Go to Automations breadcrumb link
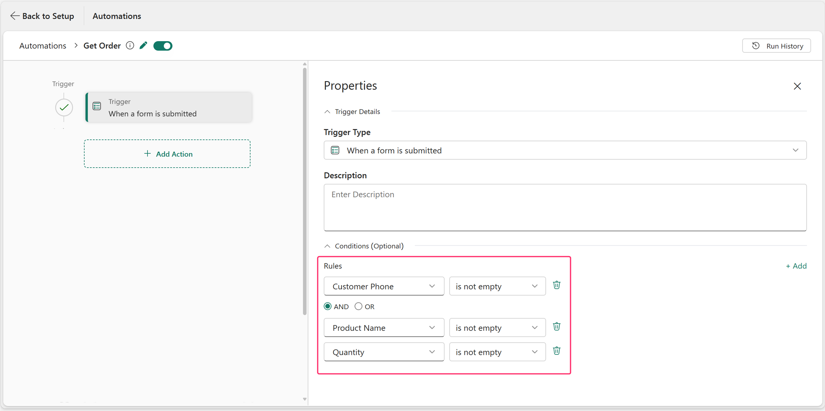This screenshot has height=411, width=825. point(43,46)
